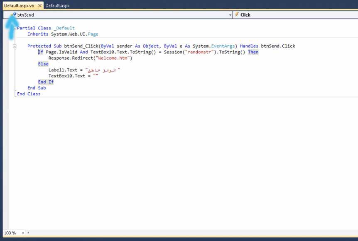Close the Default.aspx.vb tab
This screenshot has width=358, height=241.
[x=40, y=6]
